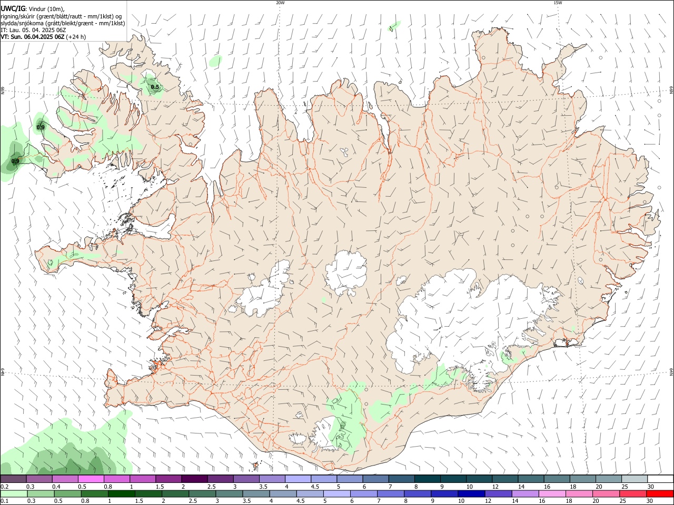Image resolution: width=674 pixels, height=505 pixels.
Task: Select the VT: Sun. 06.04.2025 06Z line
Action: tap(33, 37)
